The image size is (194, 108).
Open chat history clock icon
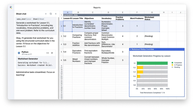tap(51, 14)
